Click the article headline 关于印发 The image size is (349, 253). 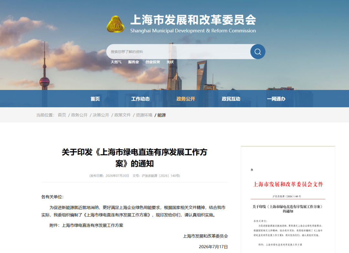pyautogui.click(x=134, y=158)
